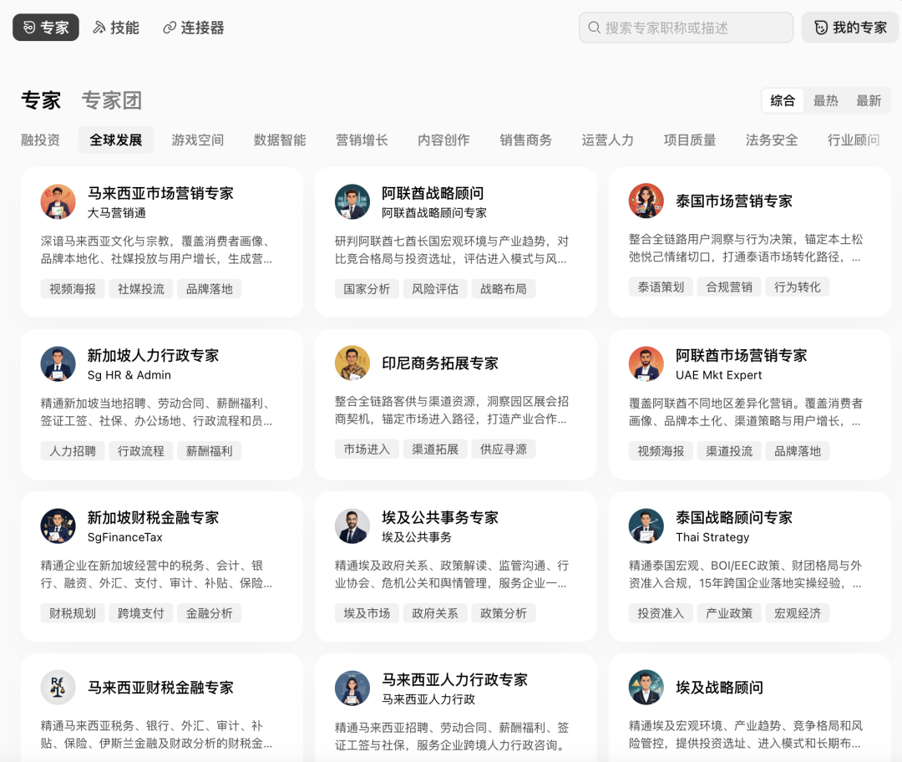Select the 行业顾问 category
The width and height of the screenshot is (902, 762).
(x=854, y=140)
